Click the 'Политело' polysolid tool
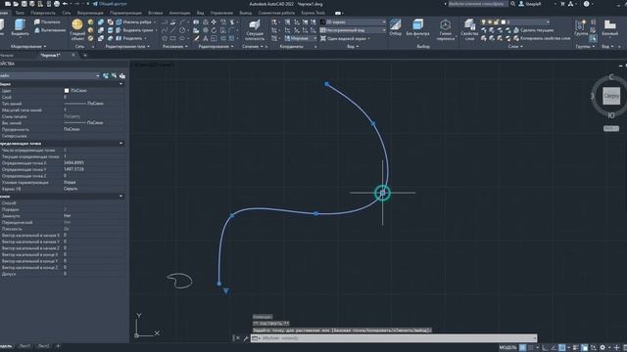The image size is (627, 352). point(48,22)
